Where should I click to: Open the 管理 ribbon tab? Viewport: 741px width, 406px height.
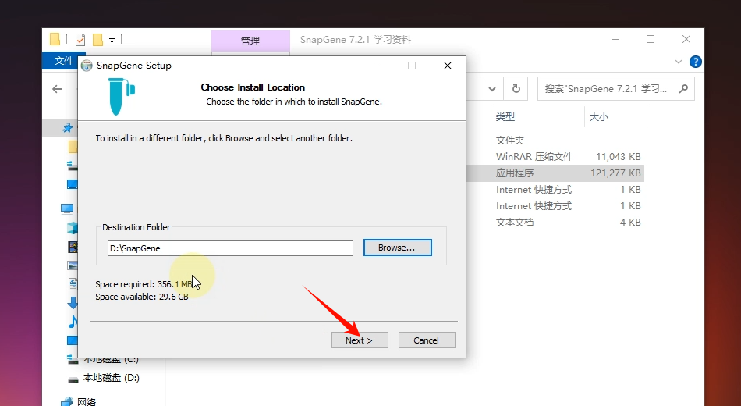(x=250, y=41)
